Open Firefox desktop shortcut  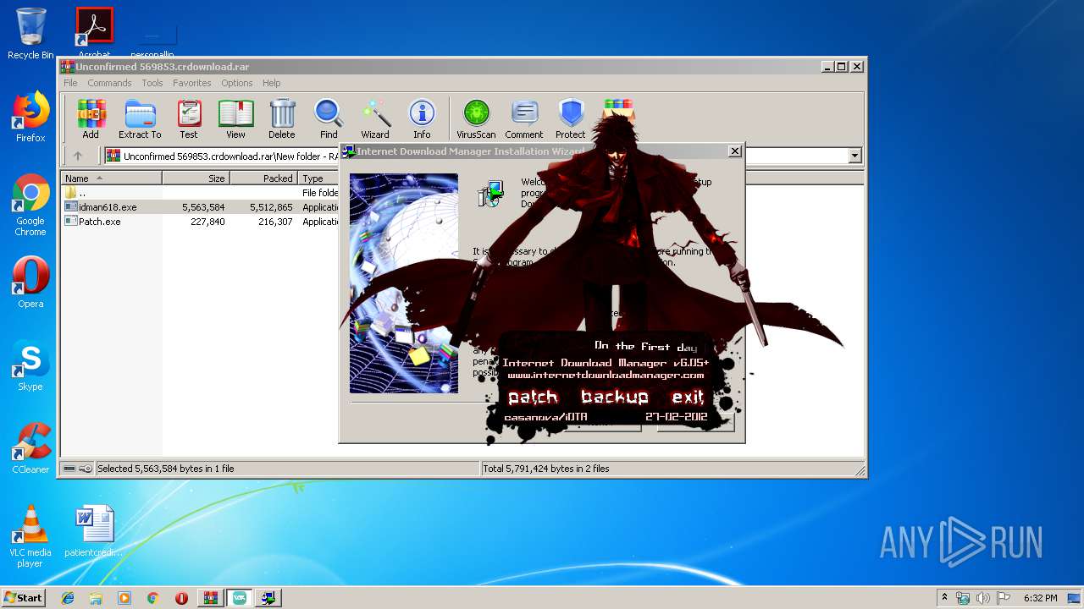pos(30,117)
